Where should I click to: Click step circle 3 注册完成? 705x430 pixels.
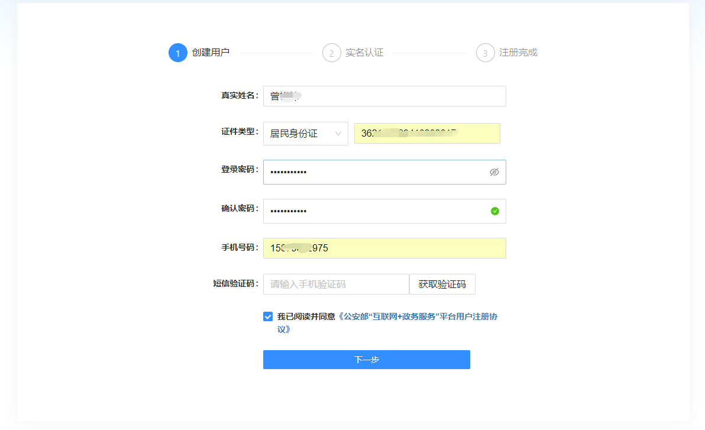tap(485, 53)
